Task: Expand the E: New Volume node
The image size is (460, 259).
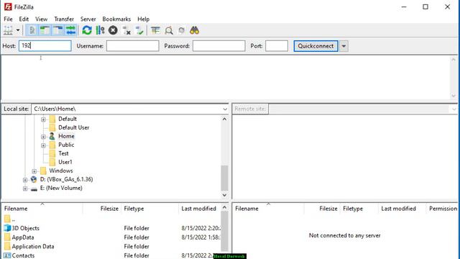Action: click(x=25, y=188)
